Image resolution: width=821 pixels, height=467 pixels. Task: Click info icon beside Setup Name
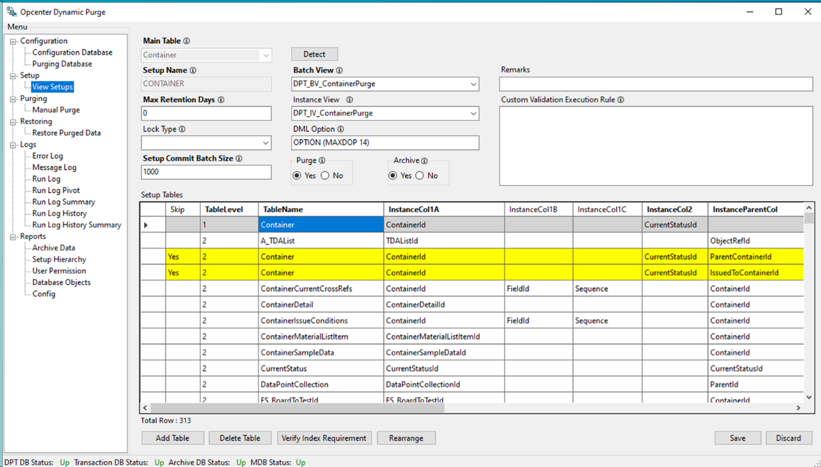tap(193, 71)
